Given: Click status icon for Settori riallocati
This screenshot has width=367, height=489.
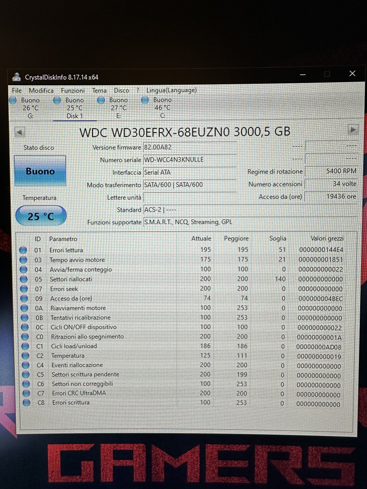Looking at the screenshot, I should coord(24,279).
